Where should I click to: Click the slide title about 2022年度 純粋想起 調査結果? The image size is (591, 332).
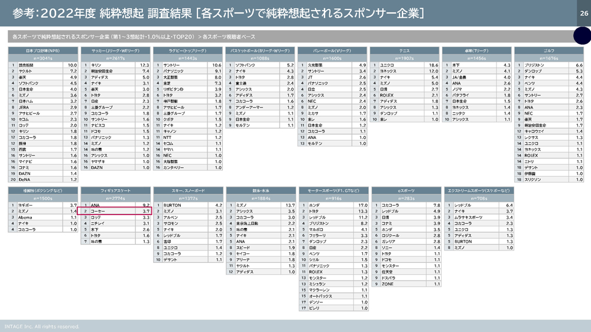coord(218,13)
